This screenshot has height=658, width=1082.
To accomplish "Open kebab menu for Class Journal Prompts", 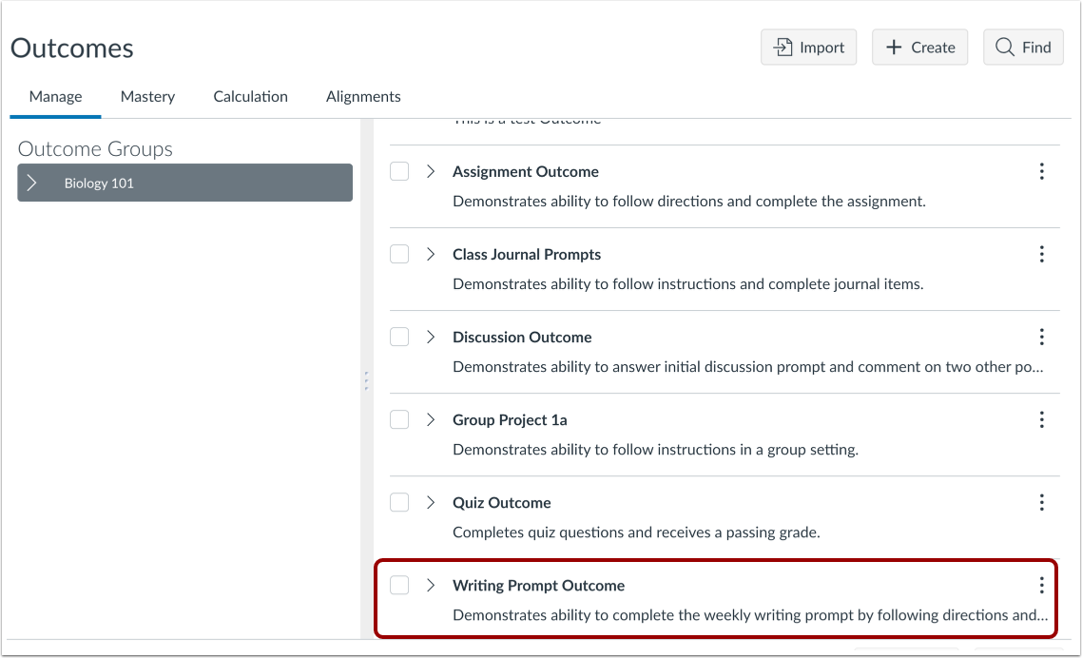I will click(x=1041, y=254).
